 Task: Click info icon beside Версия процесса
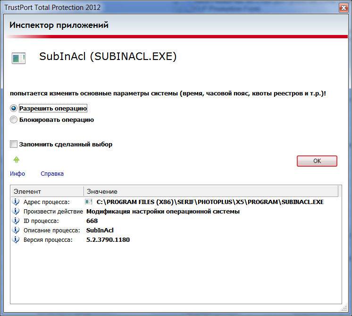pyautogui.click(x=16, y=239)
